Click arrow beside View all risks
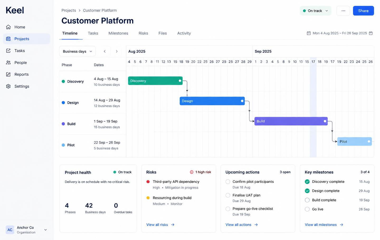Viewport: 380px width, 240px height. [173, 225]
